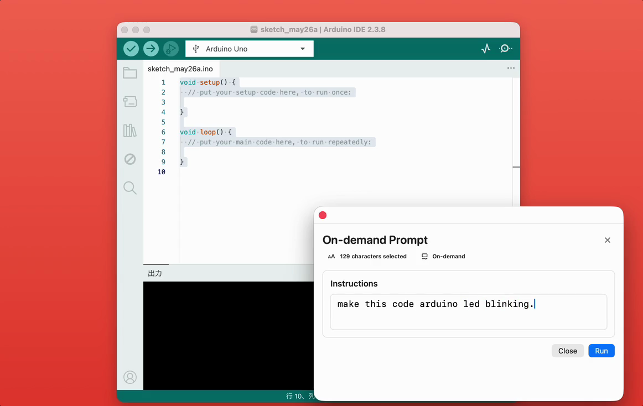Screen dimensions: 643x406
Task: Select the 出力 output tab
Action: [155, 273]
